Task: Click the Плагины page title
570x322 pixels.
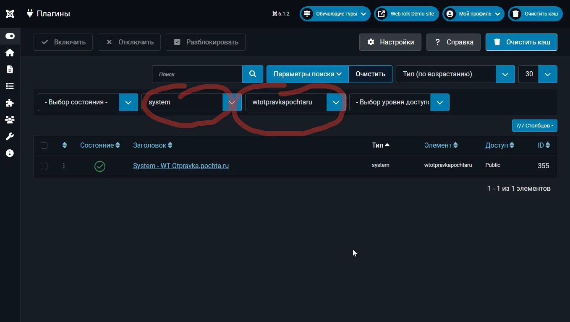Action: point(53,14)
